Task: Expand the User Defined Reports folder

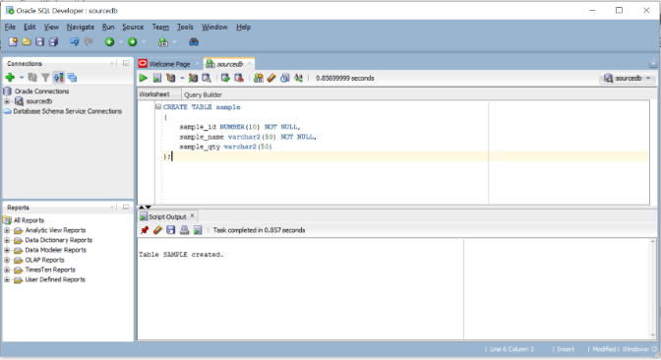Action: [x=7, y=279]
